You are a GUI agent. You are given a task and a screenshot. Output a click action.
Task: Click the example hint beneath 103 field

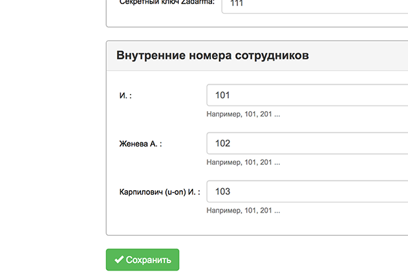[x=243, y=211]
